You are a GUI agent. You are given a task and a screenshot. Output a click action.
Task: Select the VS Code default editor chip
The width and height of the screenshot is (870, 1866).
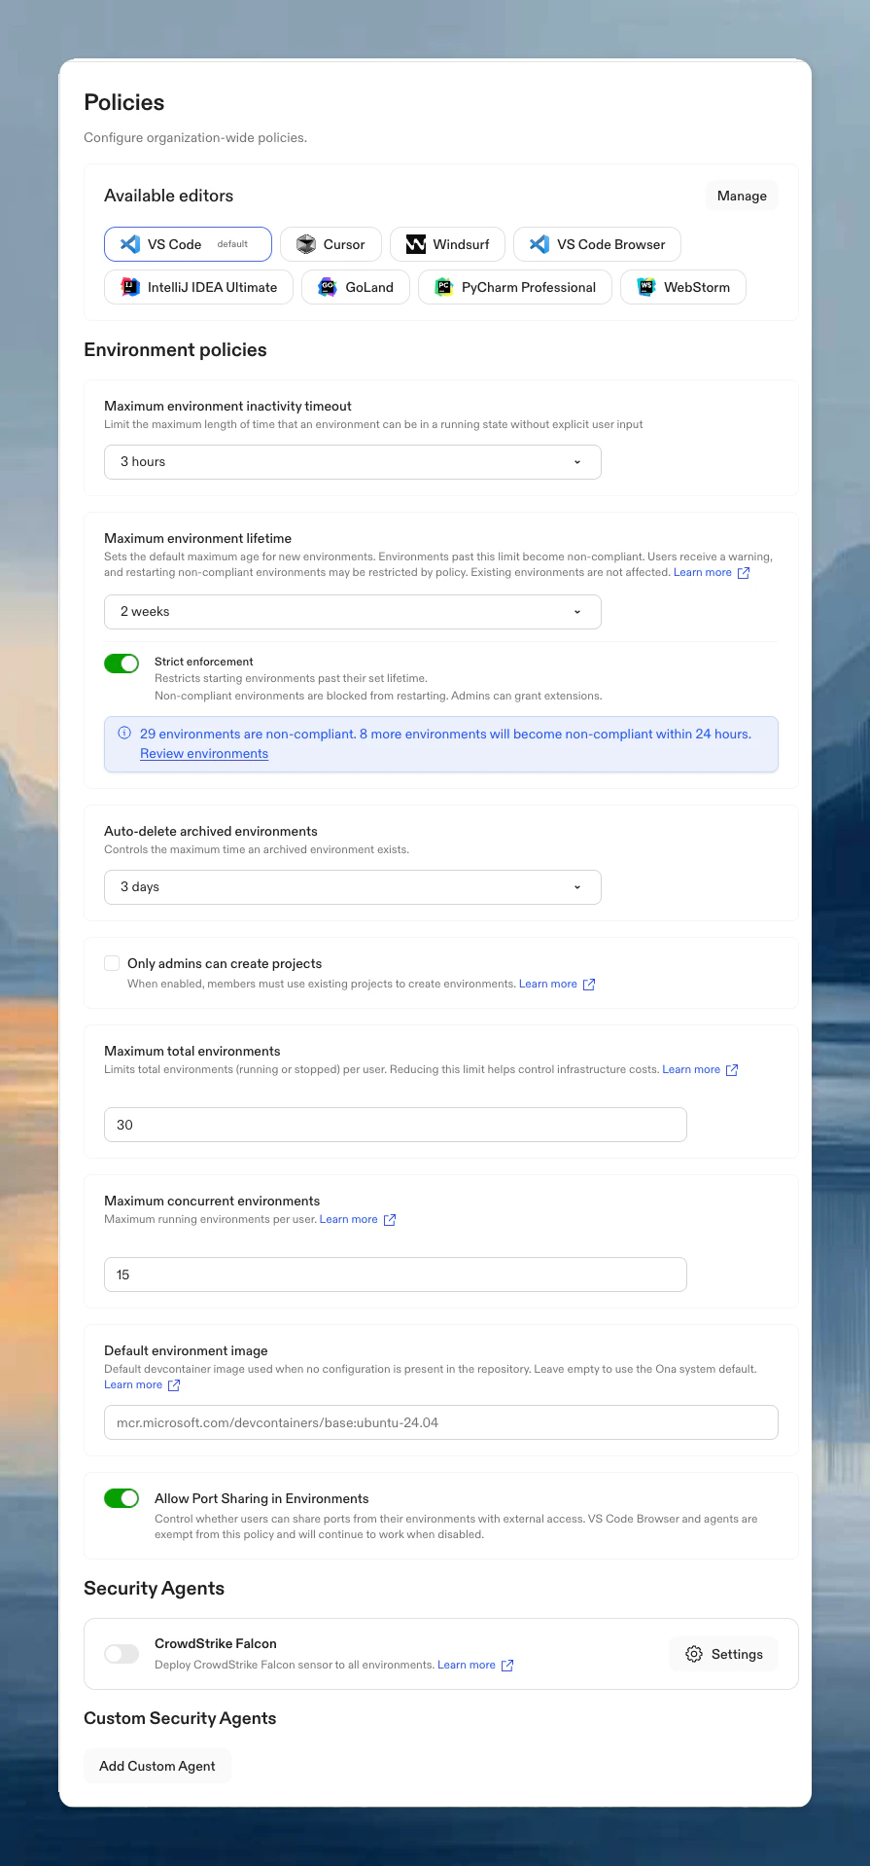[x=188, y=244]
